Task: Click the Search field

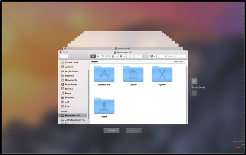Action: 172,56
